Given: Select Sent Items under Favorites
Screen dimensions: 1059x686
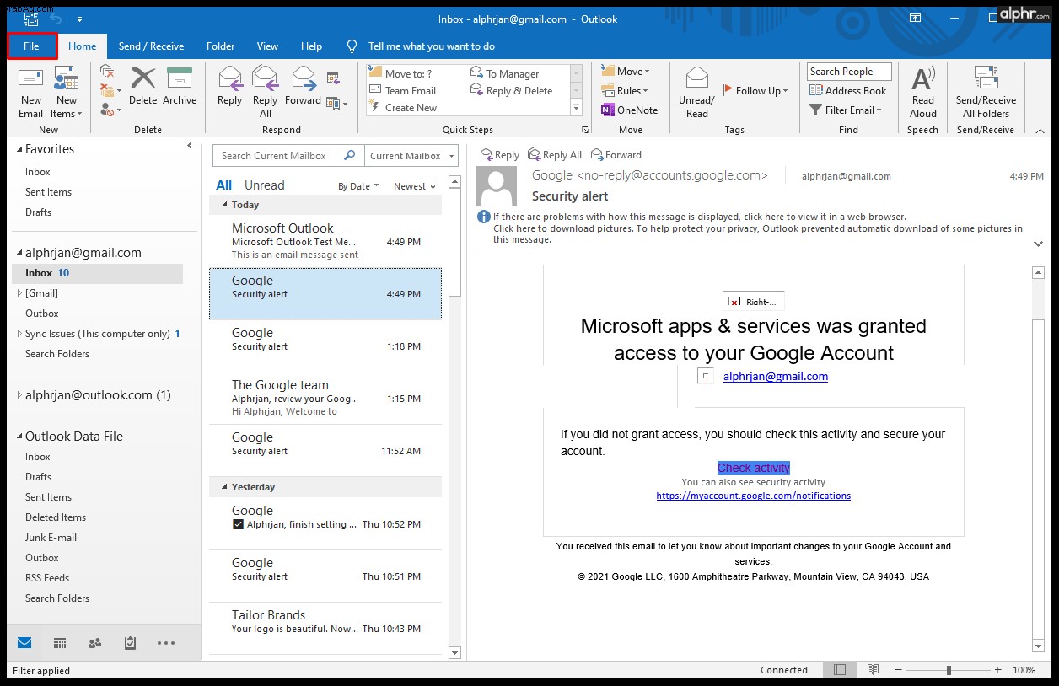Looking at the screenshot, I should [x=48, y=192].
